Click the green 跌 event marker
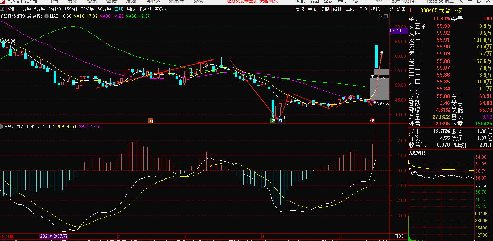 click(x=273, y=121)
